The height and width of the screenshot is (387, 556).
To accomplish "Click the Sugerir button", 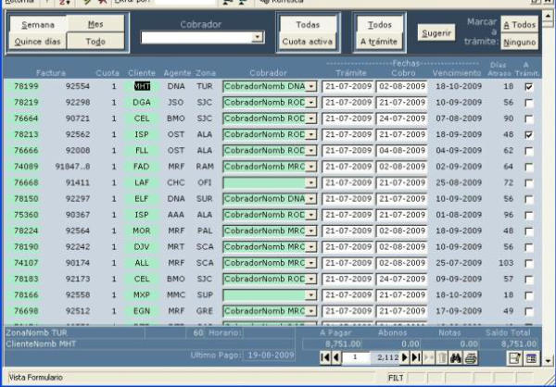I will 436,33.
